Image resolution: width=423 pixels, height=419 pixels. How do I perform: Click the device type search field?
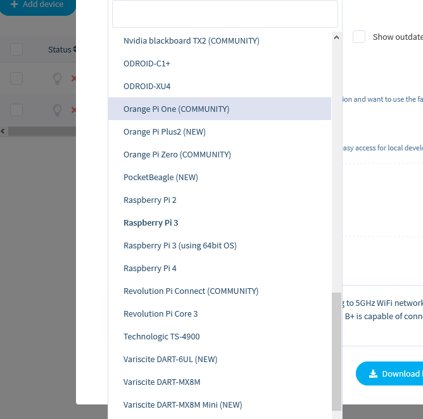click(x=225, y=14)
